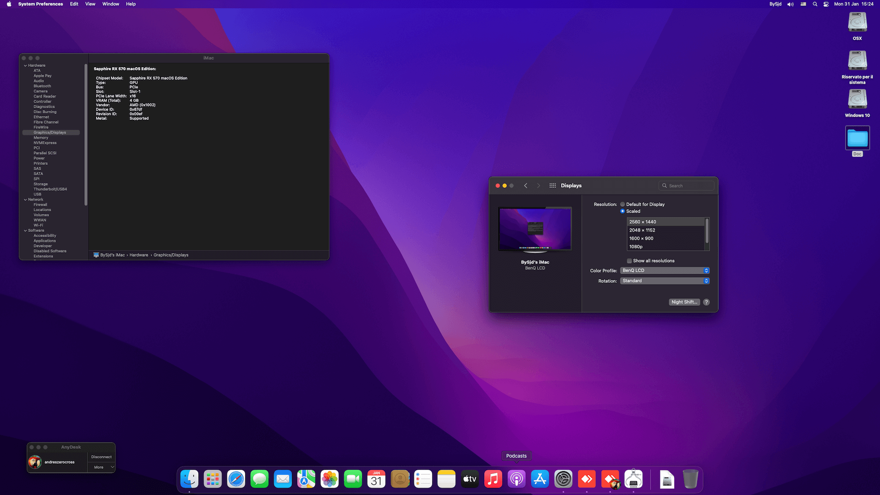
Task: Click the volume icon in menu bar
Action: coord(791,4)
